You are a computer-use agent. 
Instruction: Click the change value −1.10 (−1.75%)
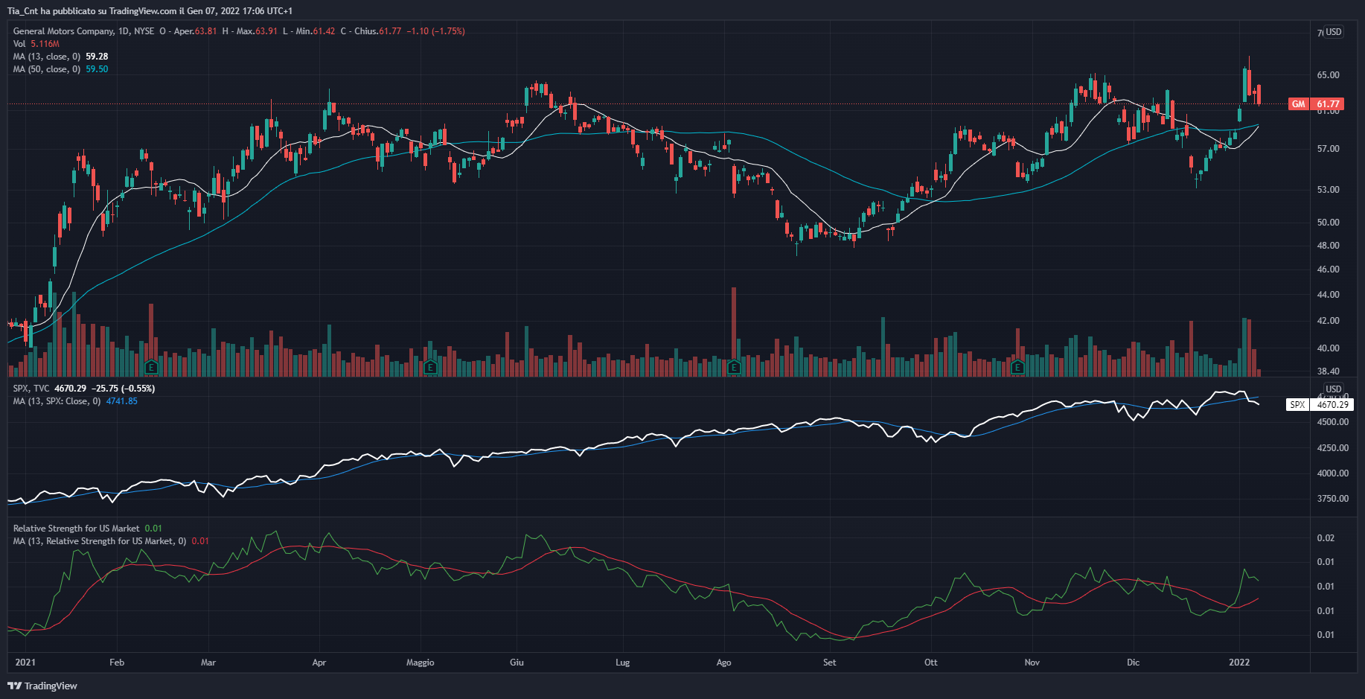[x=435, y=31]
